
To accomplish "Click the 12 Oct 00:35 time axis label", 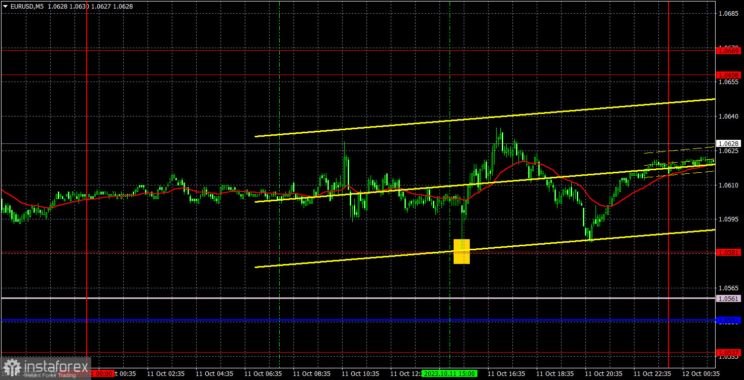I will click(x=700, y=373).
